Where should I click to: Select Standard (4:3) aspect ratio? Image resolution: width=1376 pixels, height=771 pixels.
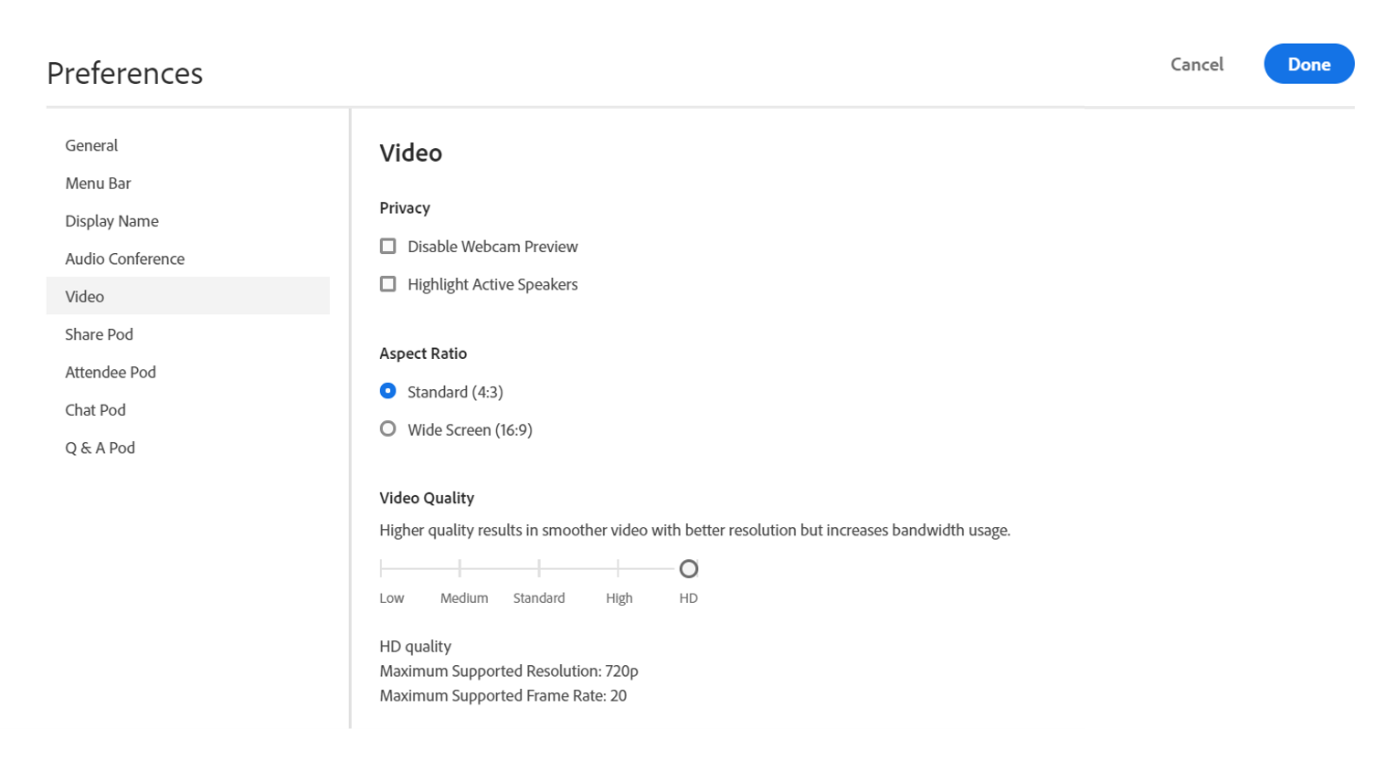pyautogui.click(x=388, y=391)
